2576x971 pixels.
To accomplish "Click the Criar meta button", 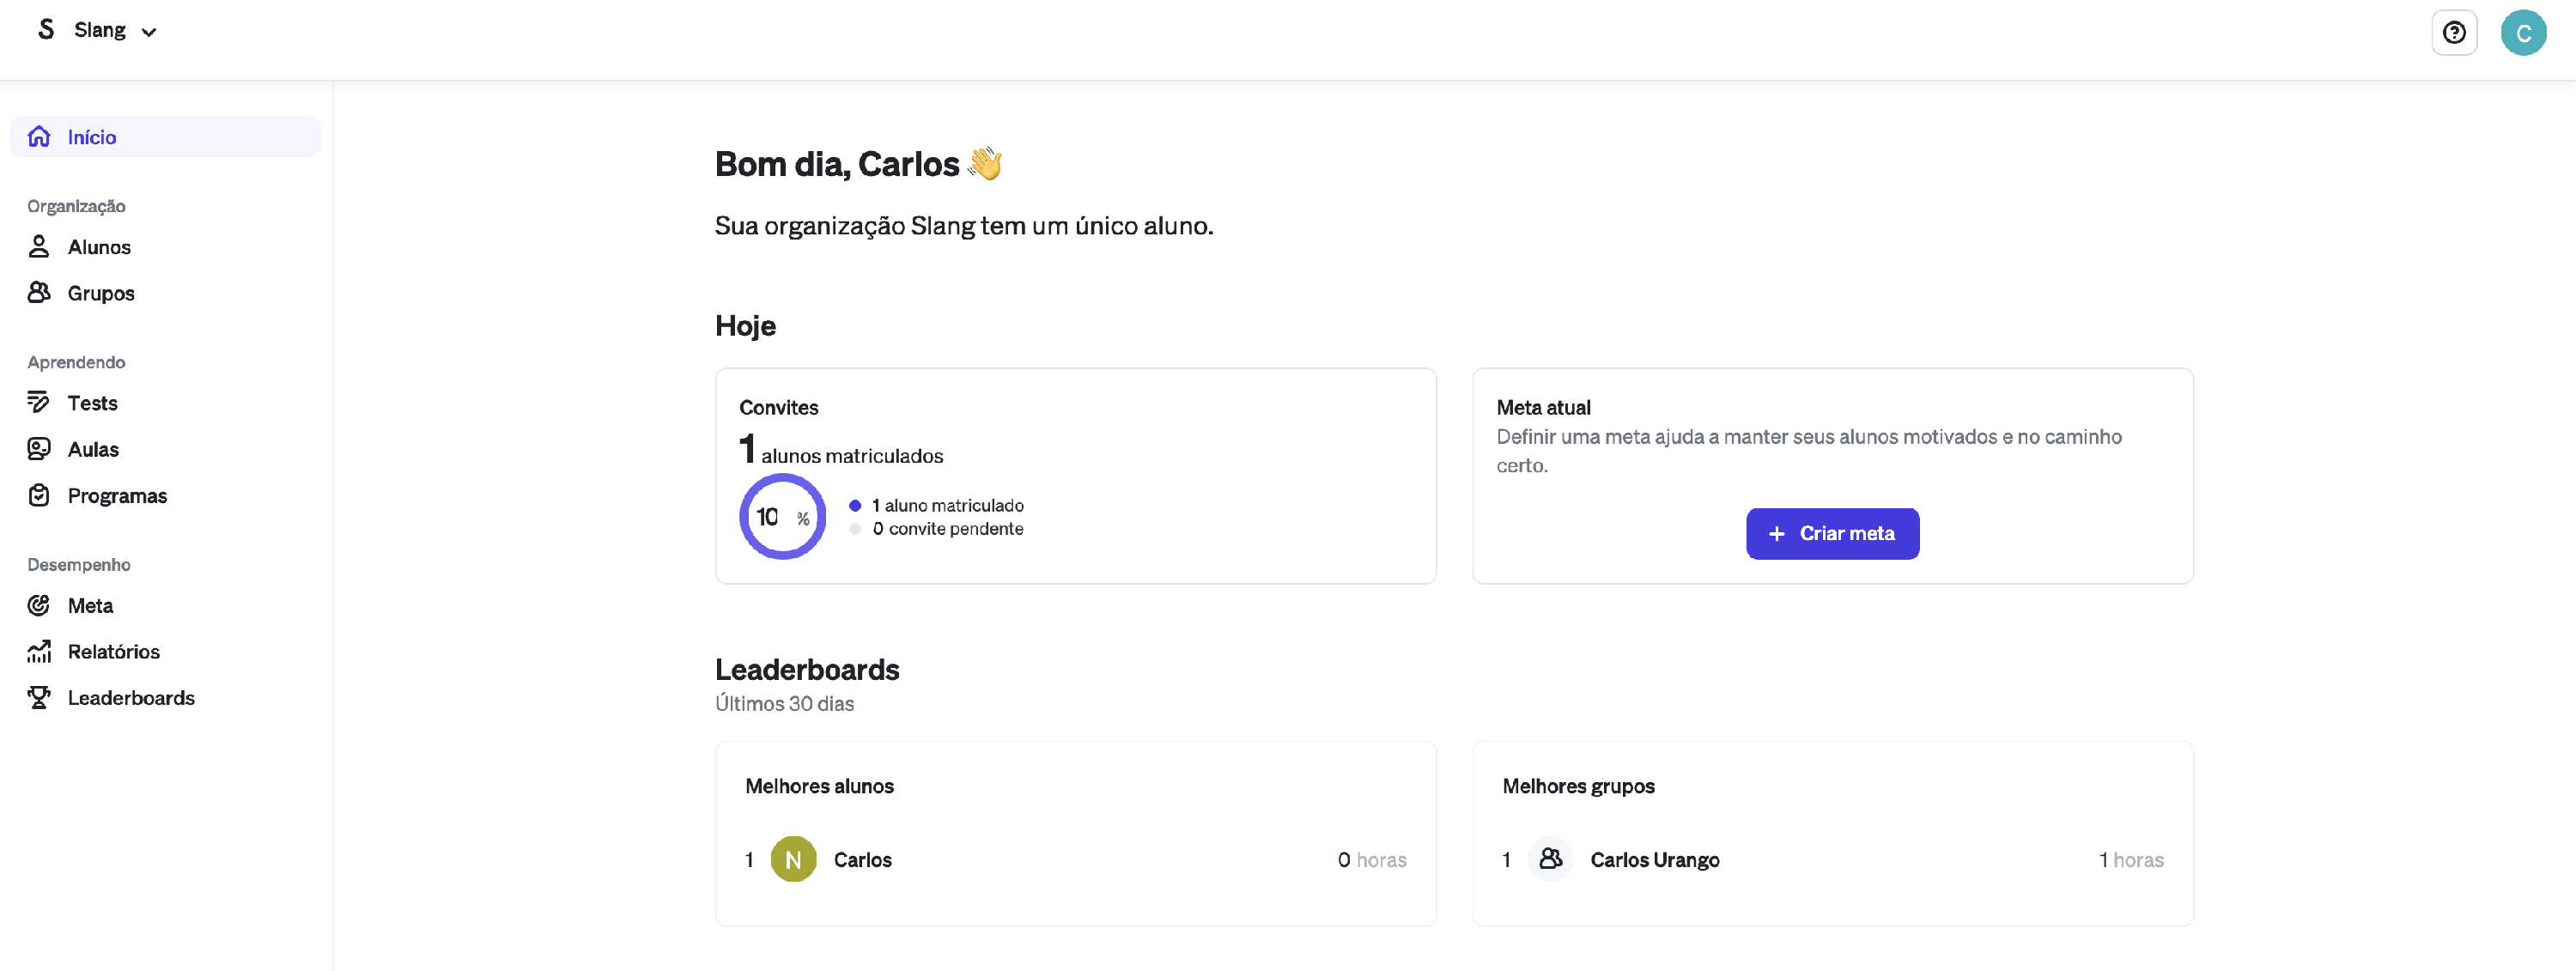I will (x=1832, y=534).
